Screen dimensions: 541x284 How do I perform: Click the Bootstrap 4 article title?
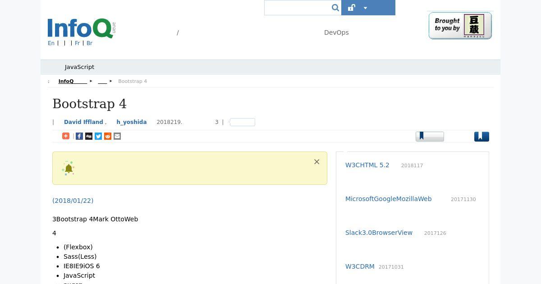(90, 104)
